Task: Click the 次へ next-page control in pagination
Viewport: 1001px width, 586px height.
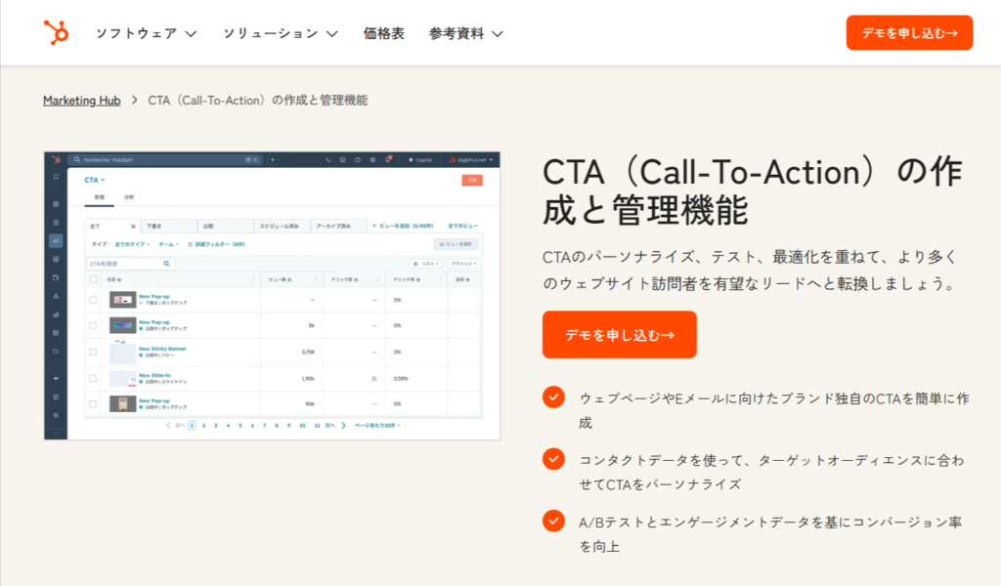Action: click(335, 425)
